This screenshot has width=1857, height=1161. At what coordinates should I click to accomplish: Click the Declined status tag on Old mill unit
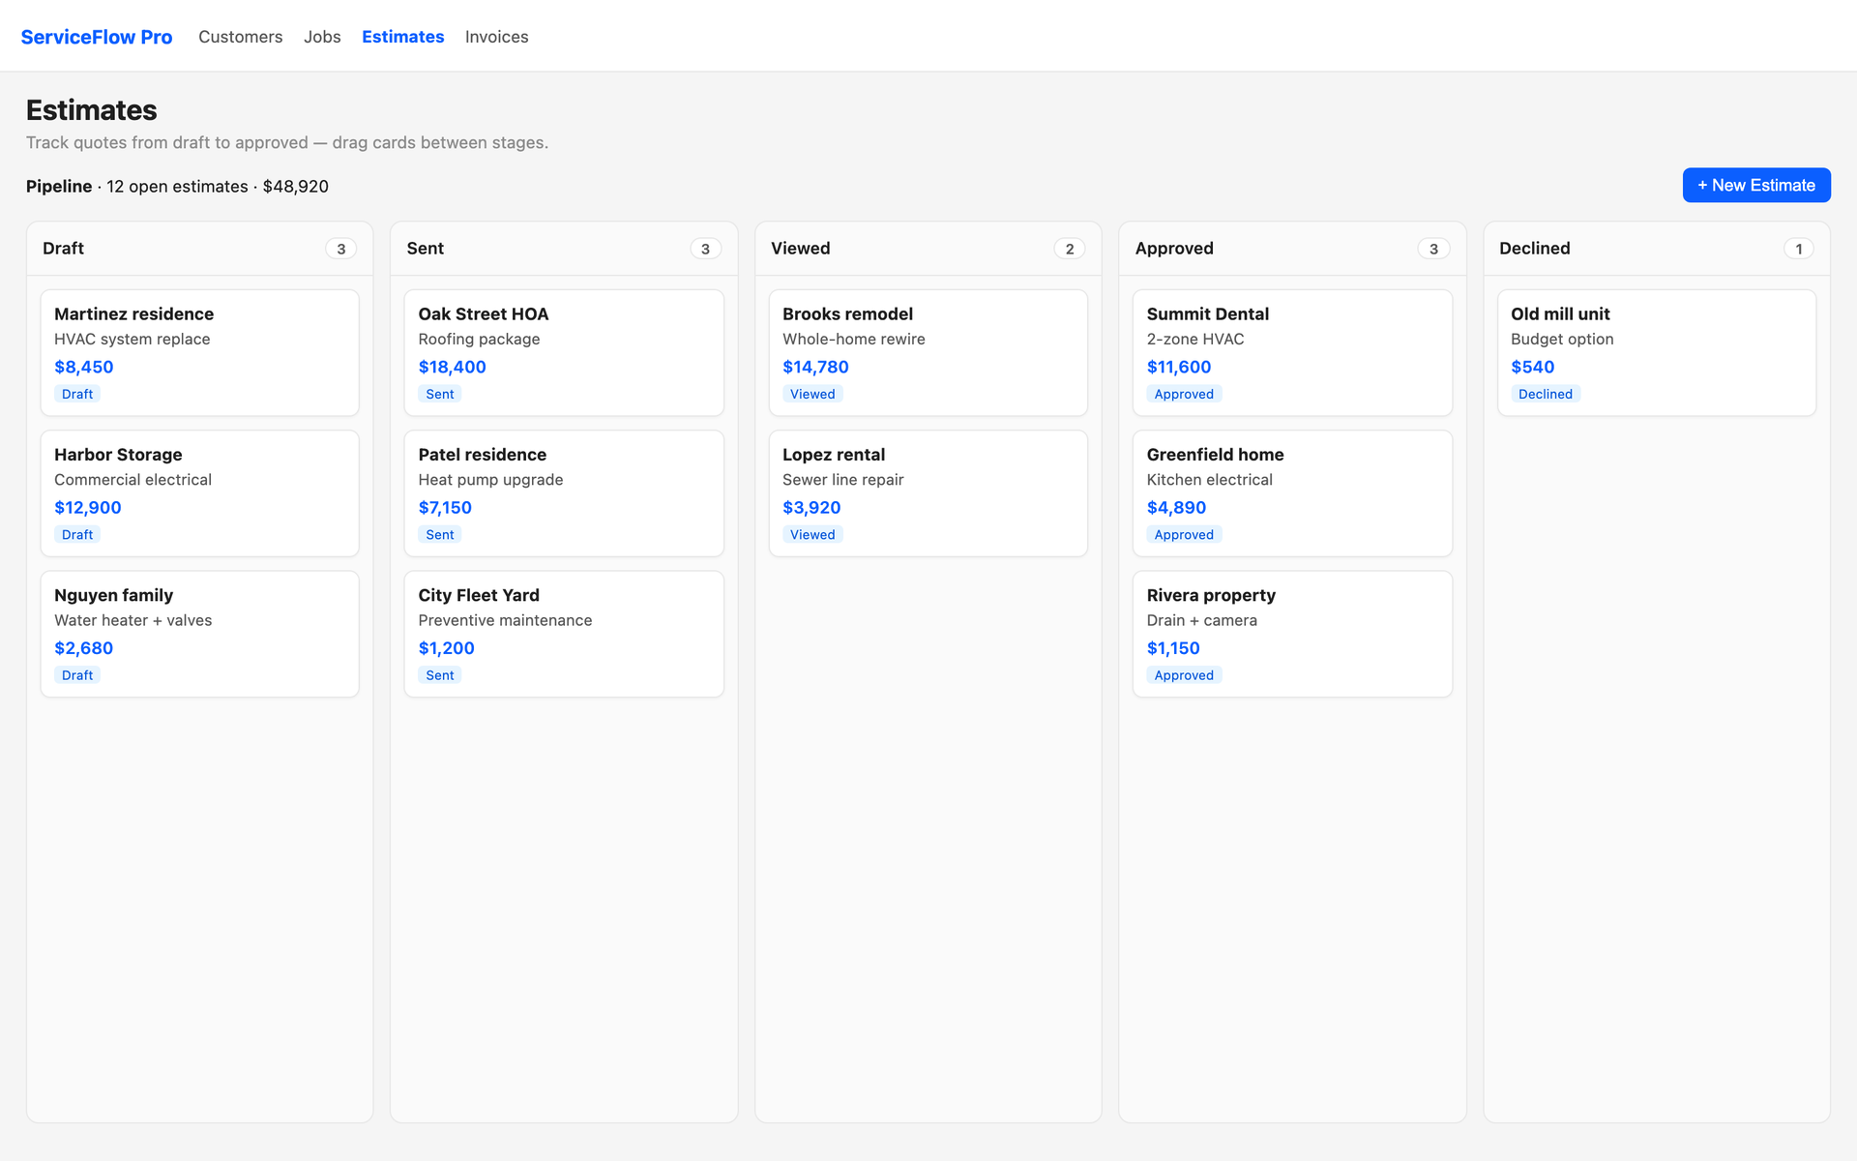[1546, 394]
